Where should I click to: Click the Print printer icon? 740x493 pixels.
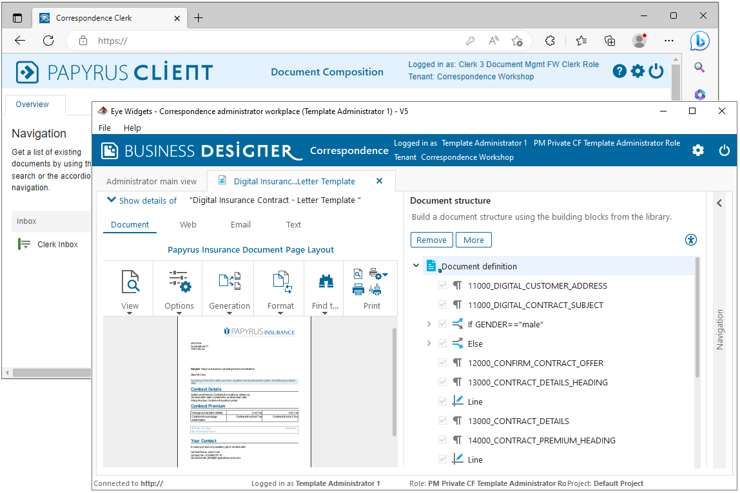[x=358, y=289]
